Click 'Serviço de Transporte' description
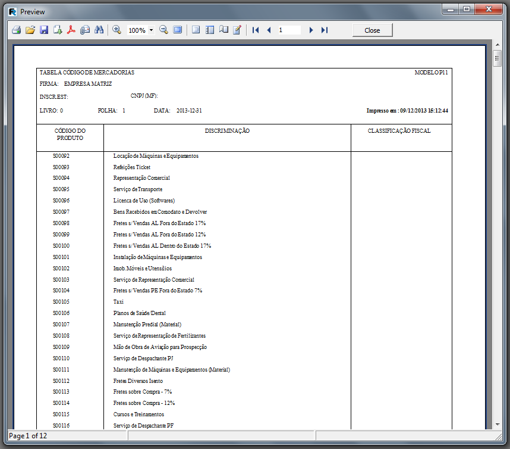The width and height of the screenshot is (510, 449). (137, 189)
